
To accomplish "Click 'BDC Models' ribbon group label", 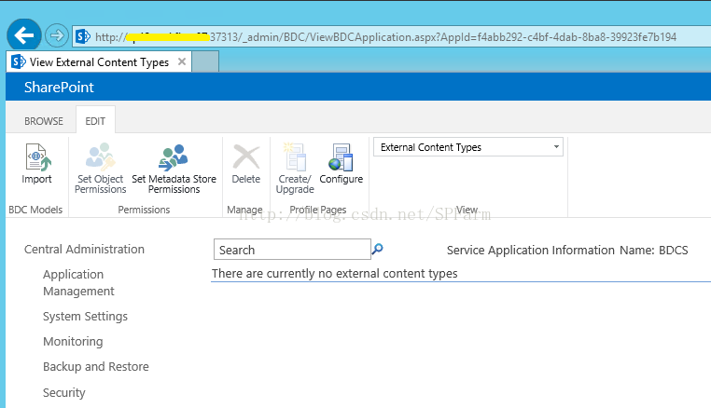I will coord(35,210).
